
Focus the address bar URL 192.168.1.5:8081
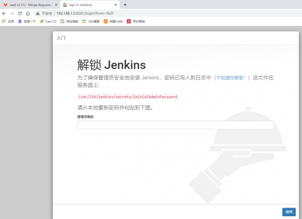coord(84,13)
